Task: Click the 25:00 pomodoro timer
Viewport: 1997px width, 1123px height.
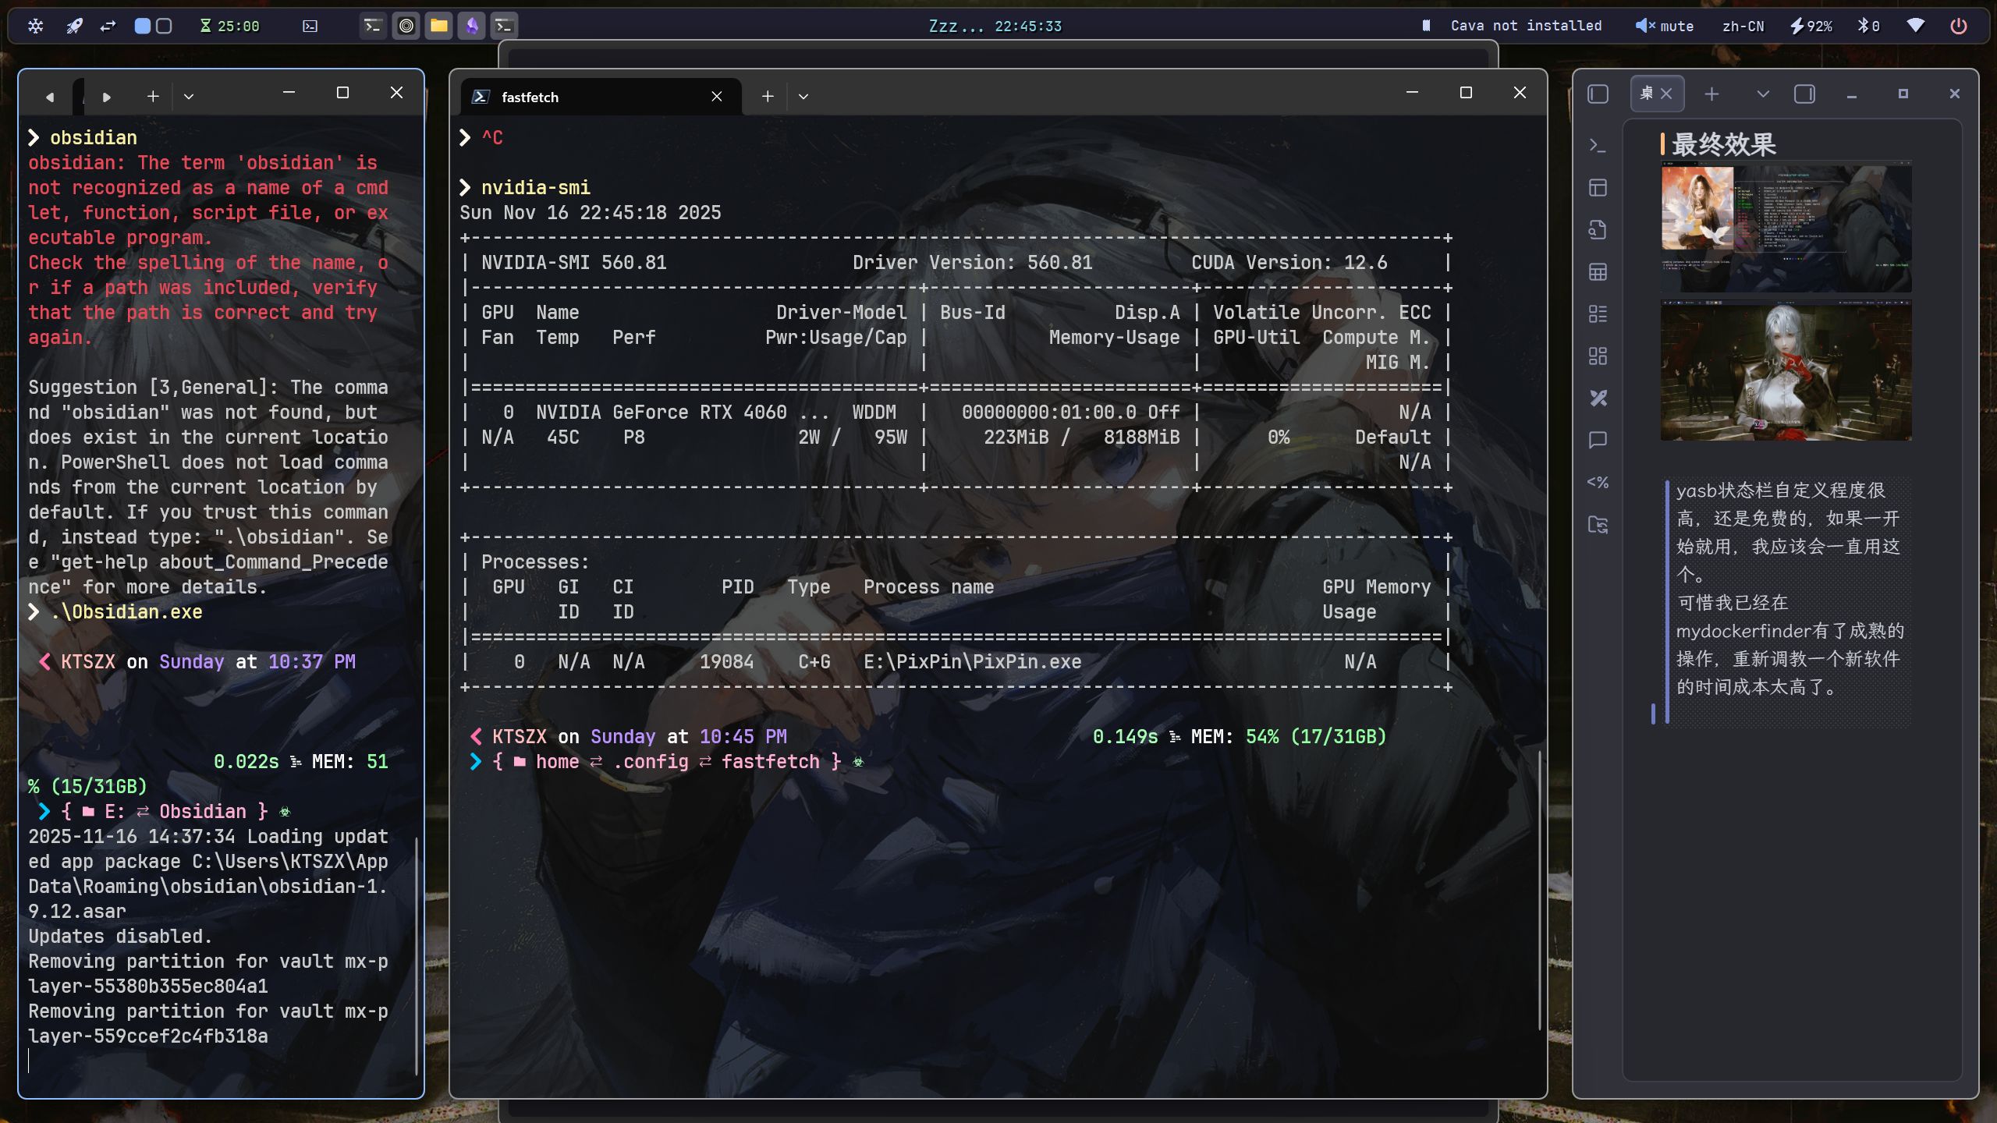Action: pyautogui.click(x=229, y=26)
